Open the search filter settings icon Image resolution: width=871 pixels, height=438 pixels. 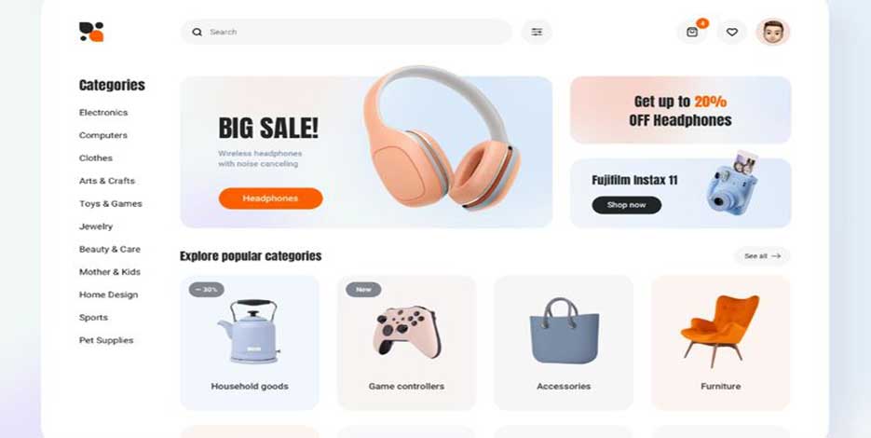coord(537,33)
